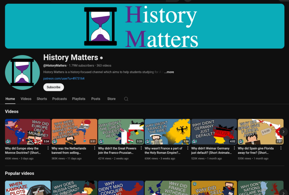Screen dimensions: 289x195
Task: Open the title "Why did Spain give Florida away"
Action: (x=256, y=151)
